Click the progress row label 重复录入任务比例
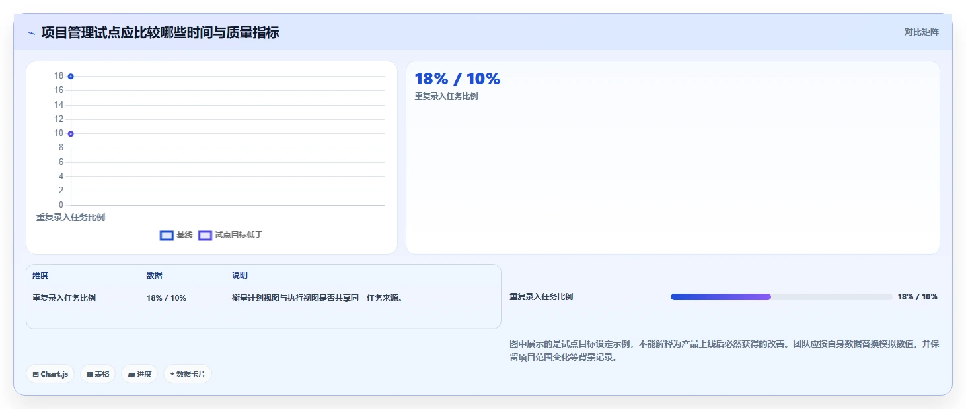Image resolution: width=966 pixels, height=409 pixels. point(541,297)
